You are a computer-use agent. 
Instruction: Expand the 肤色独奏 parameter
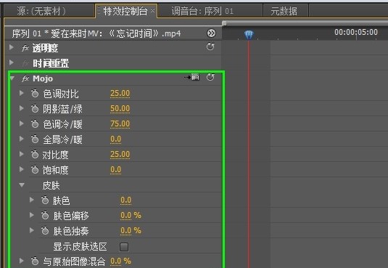32,230
